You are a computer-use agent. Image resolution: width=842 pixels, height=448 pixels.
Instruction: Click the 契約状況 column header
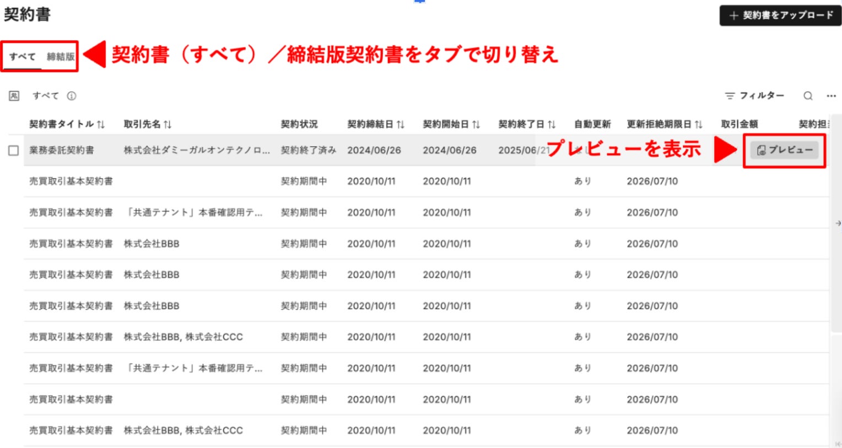point(299,124)
